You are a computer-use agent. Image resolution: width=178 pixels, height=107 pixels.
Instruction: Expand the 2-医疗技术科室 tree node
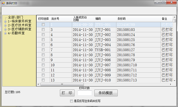tap(5, 25)
